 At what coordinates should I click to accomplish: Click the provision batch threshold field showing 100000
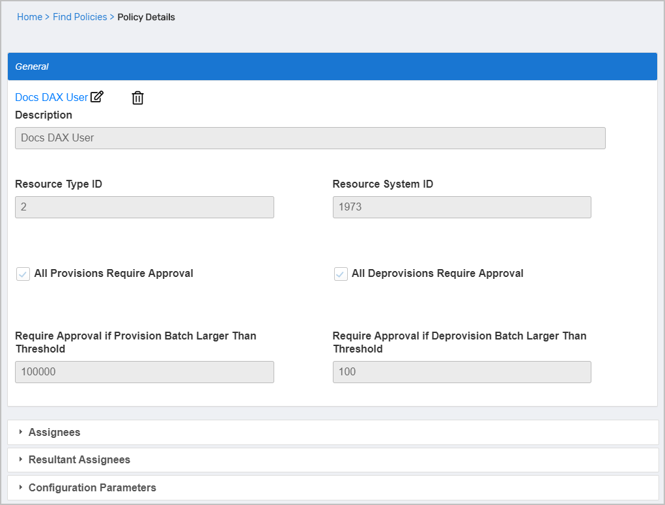[x=145, y=372]
